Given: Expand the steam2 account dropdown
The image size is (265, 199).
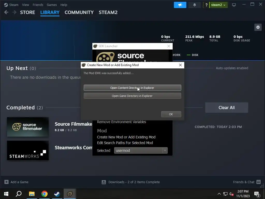Looking at the screenshot, I should pyautogui.click(x=218, y=5).
